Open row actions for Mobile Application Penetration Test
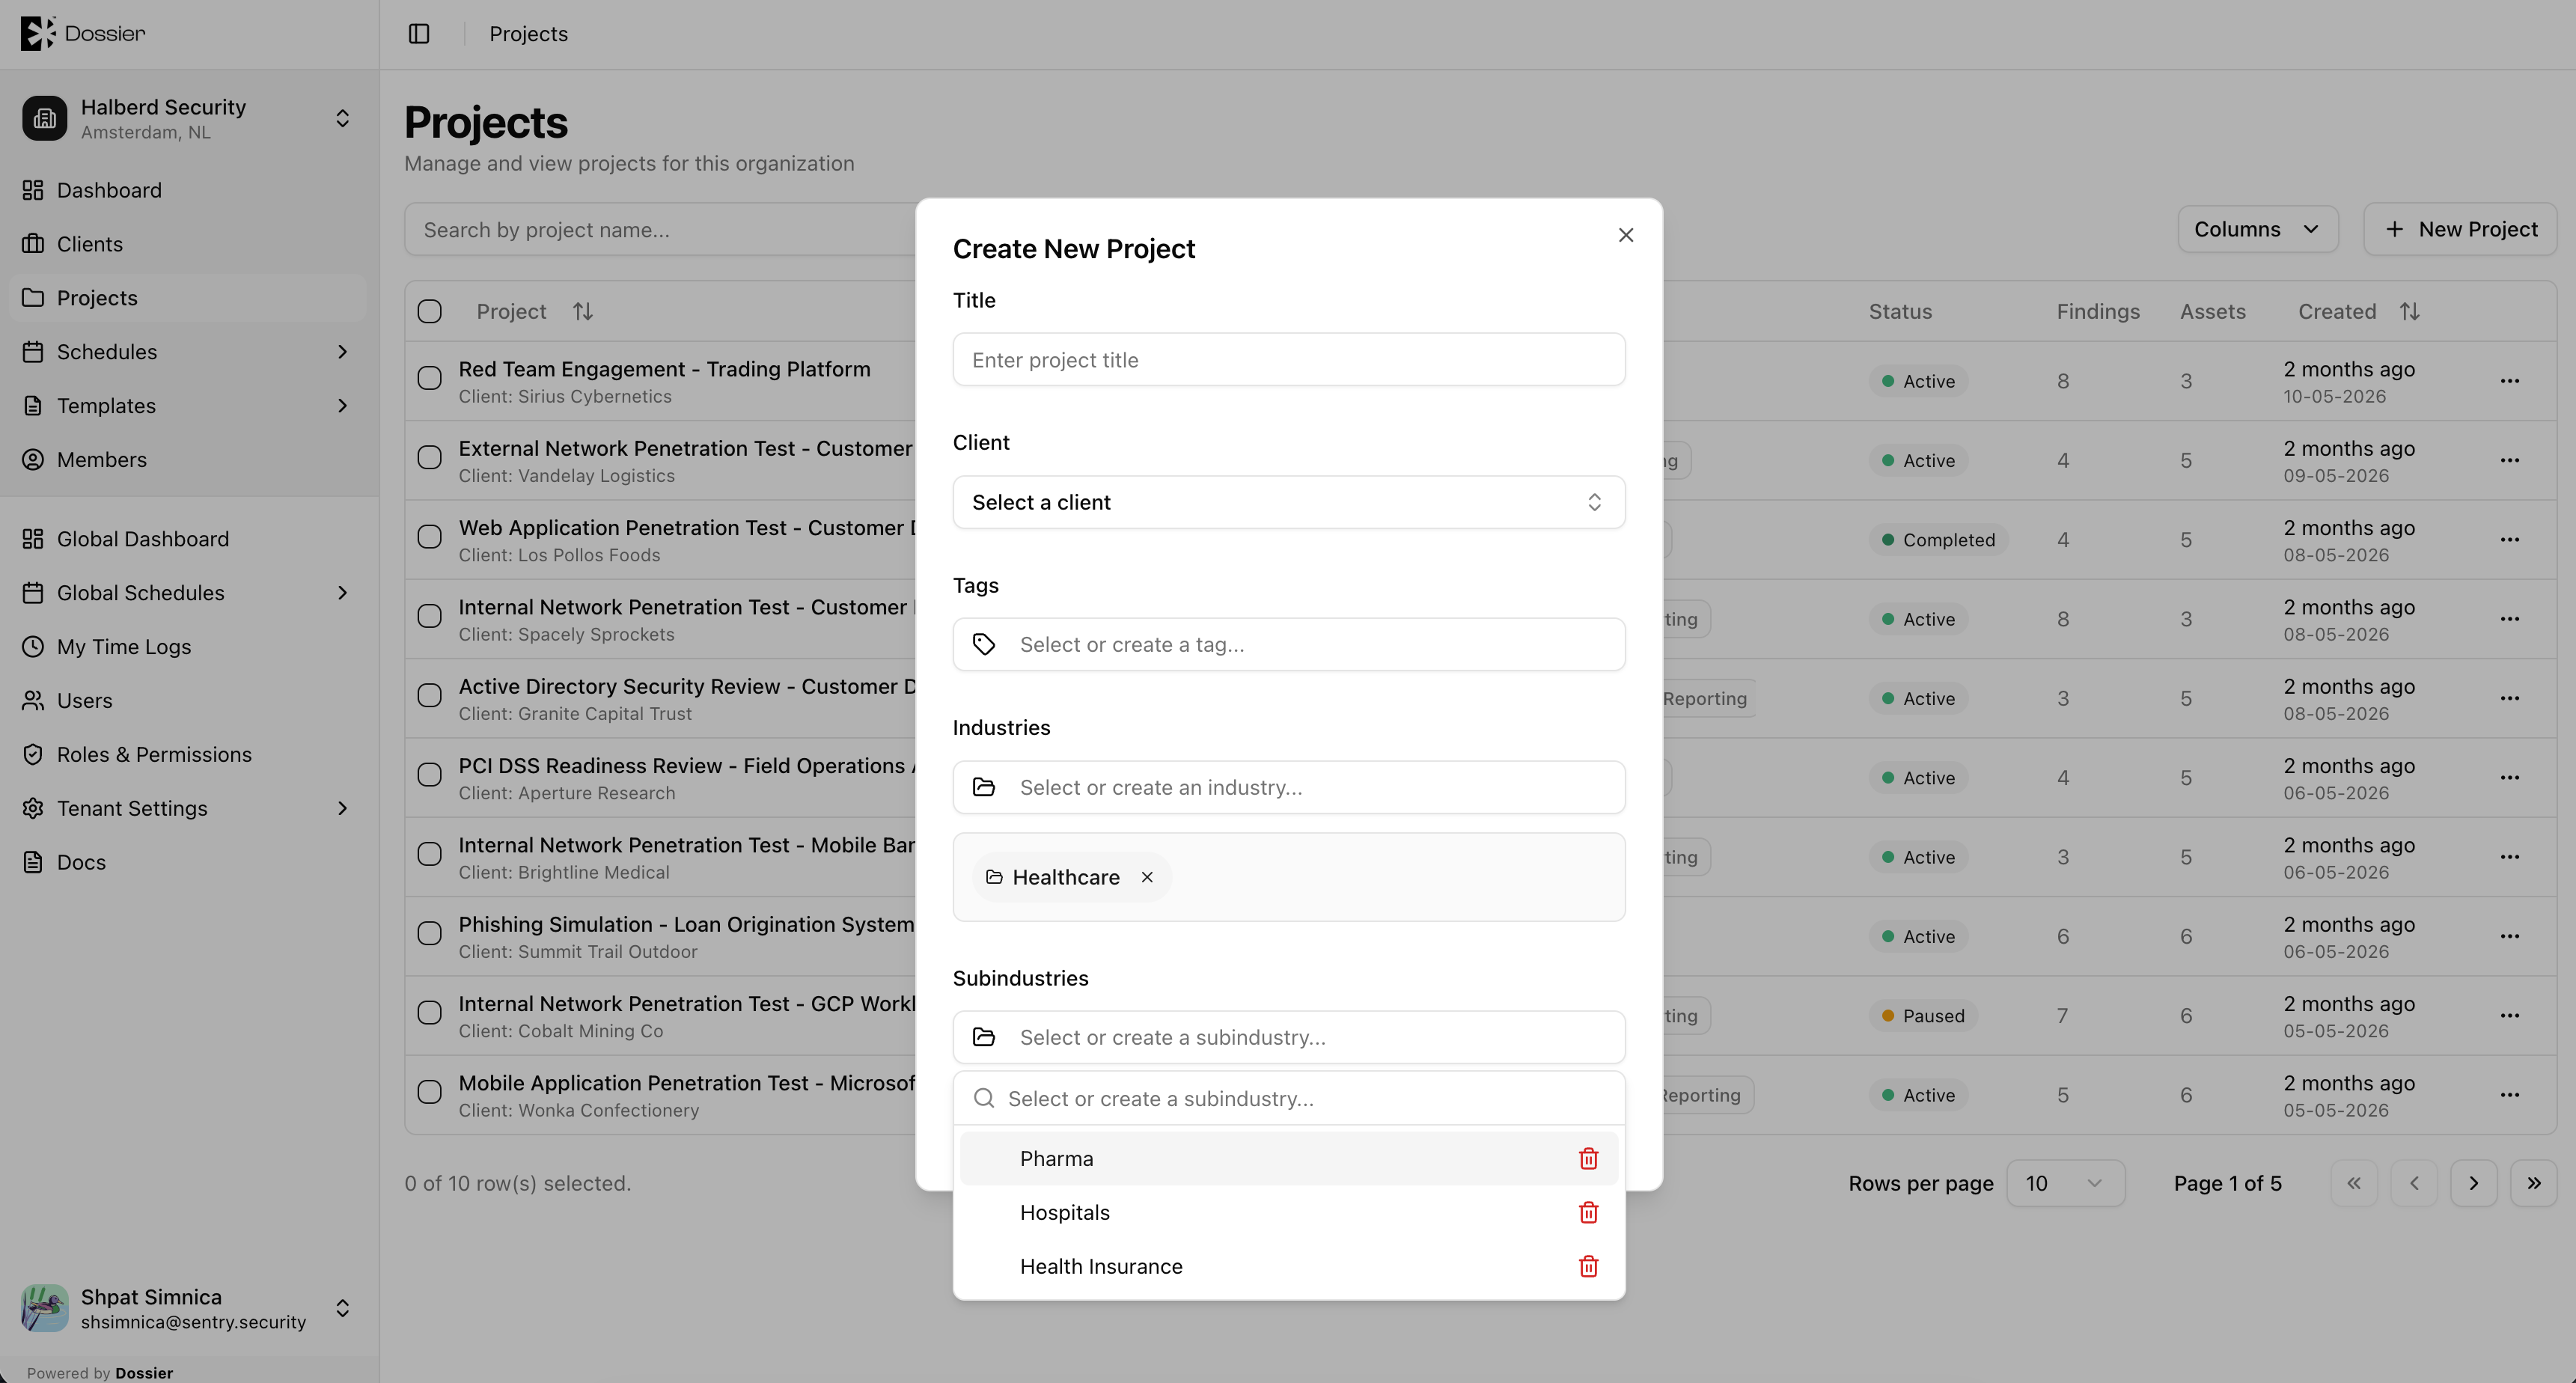2576x1383 pixels. pyautogui.click(x=2510, y=1095)
